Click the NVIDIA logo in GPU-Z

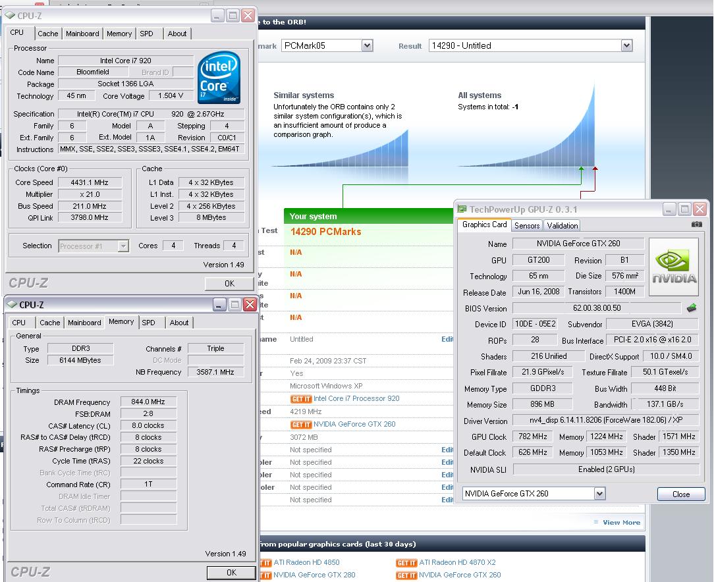click(673, 267)
